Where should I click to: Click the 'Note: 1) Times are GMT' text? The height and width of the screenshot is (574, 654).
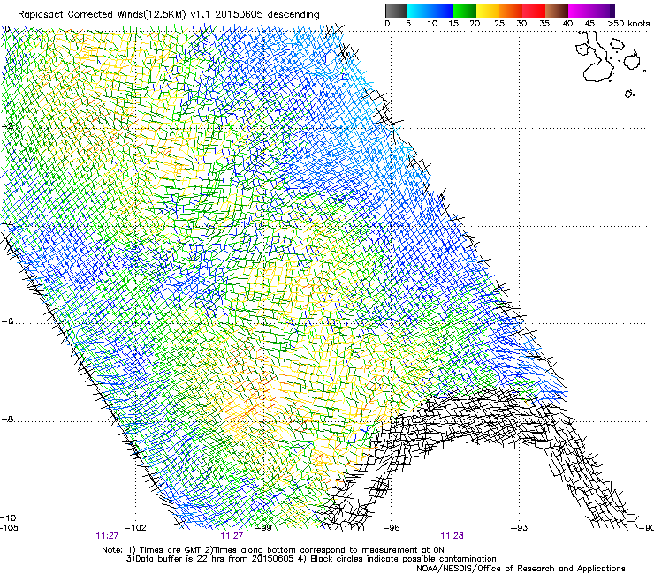coord(152,550)
